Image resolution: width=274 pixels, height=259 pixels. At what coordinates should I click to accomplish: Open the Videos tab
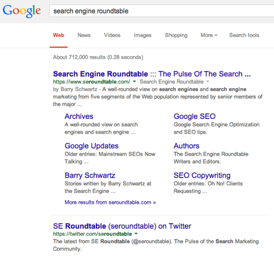click(x=112, y=35)
